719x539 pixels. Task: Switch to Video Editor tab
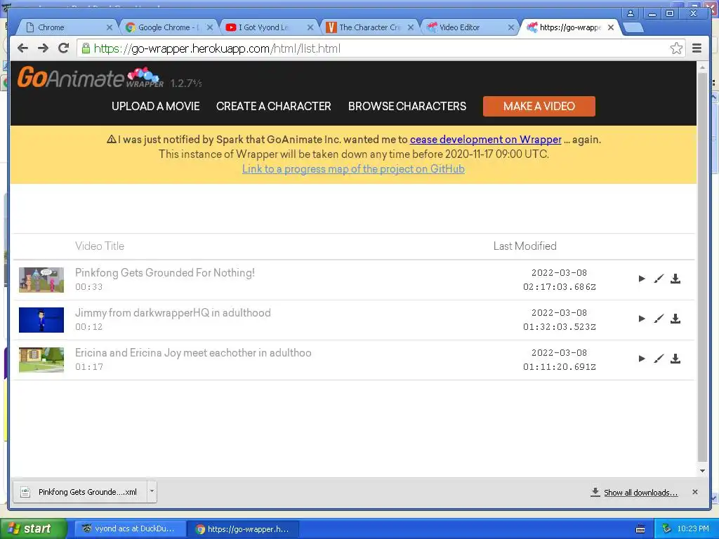(466, 27)
